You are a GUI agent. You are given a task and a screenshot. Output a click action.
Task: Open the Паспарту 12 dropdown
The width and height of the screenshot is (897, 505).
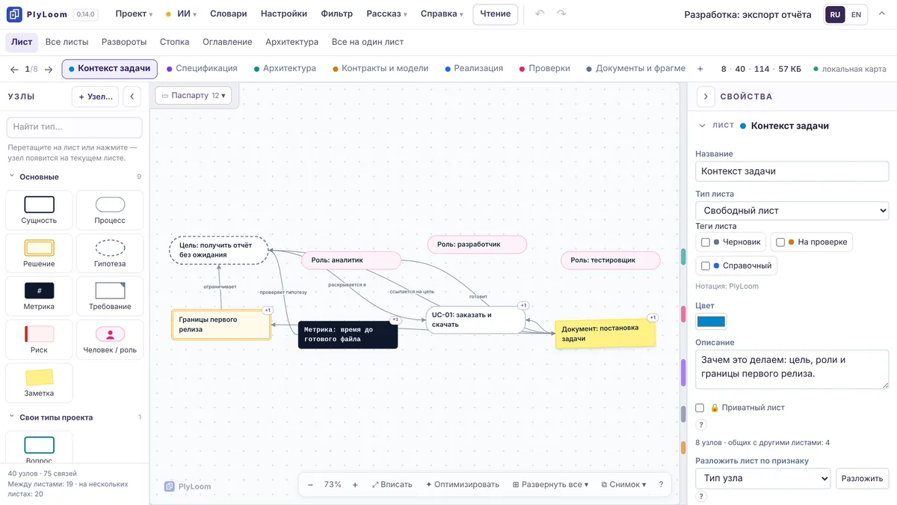point(193,96)
